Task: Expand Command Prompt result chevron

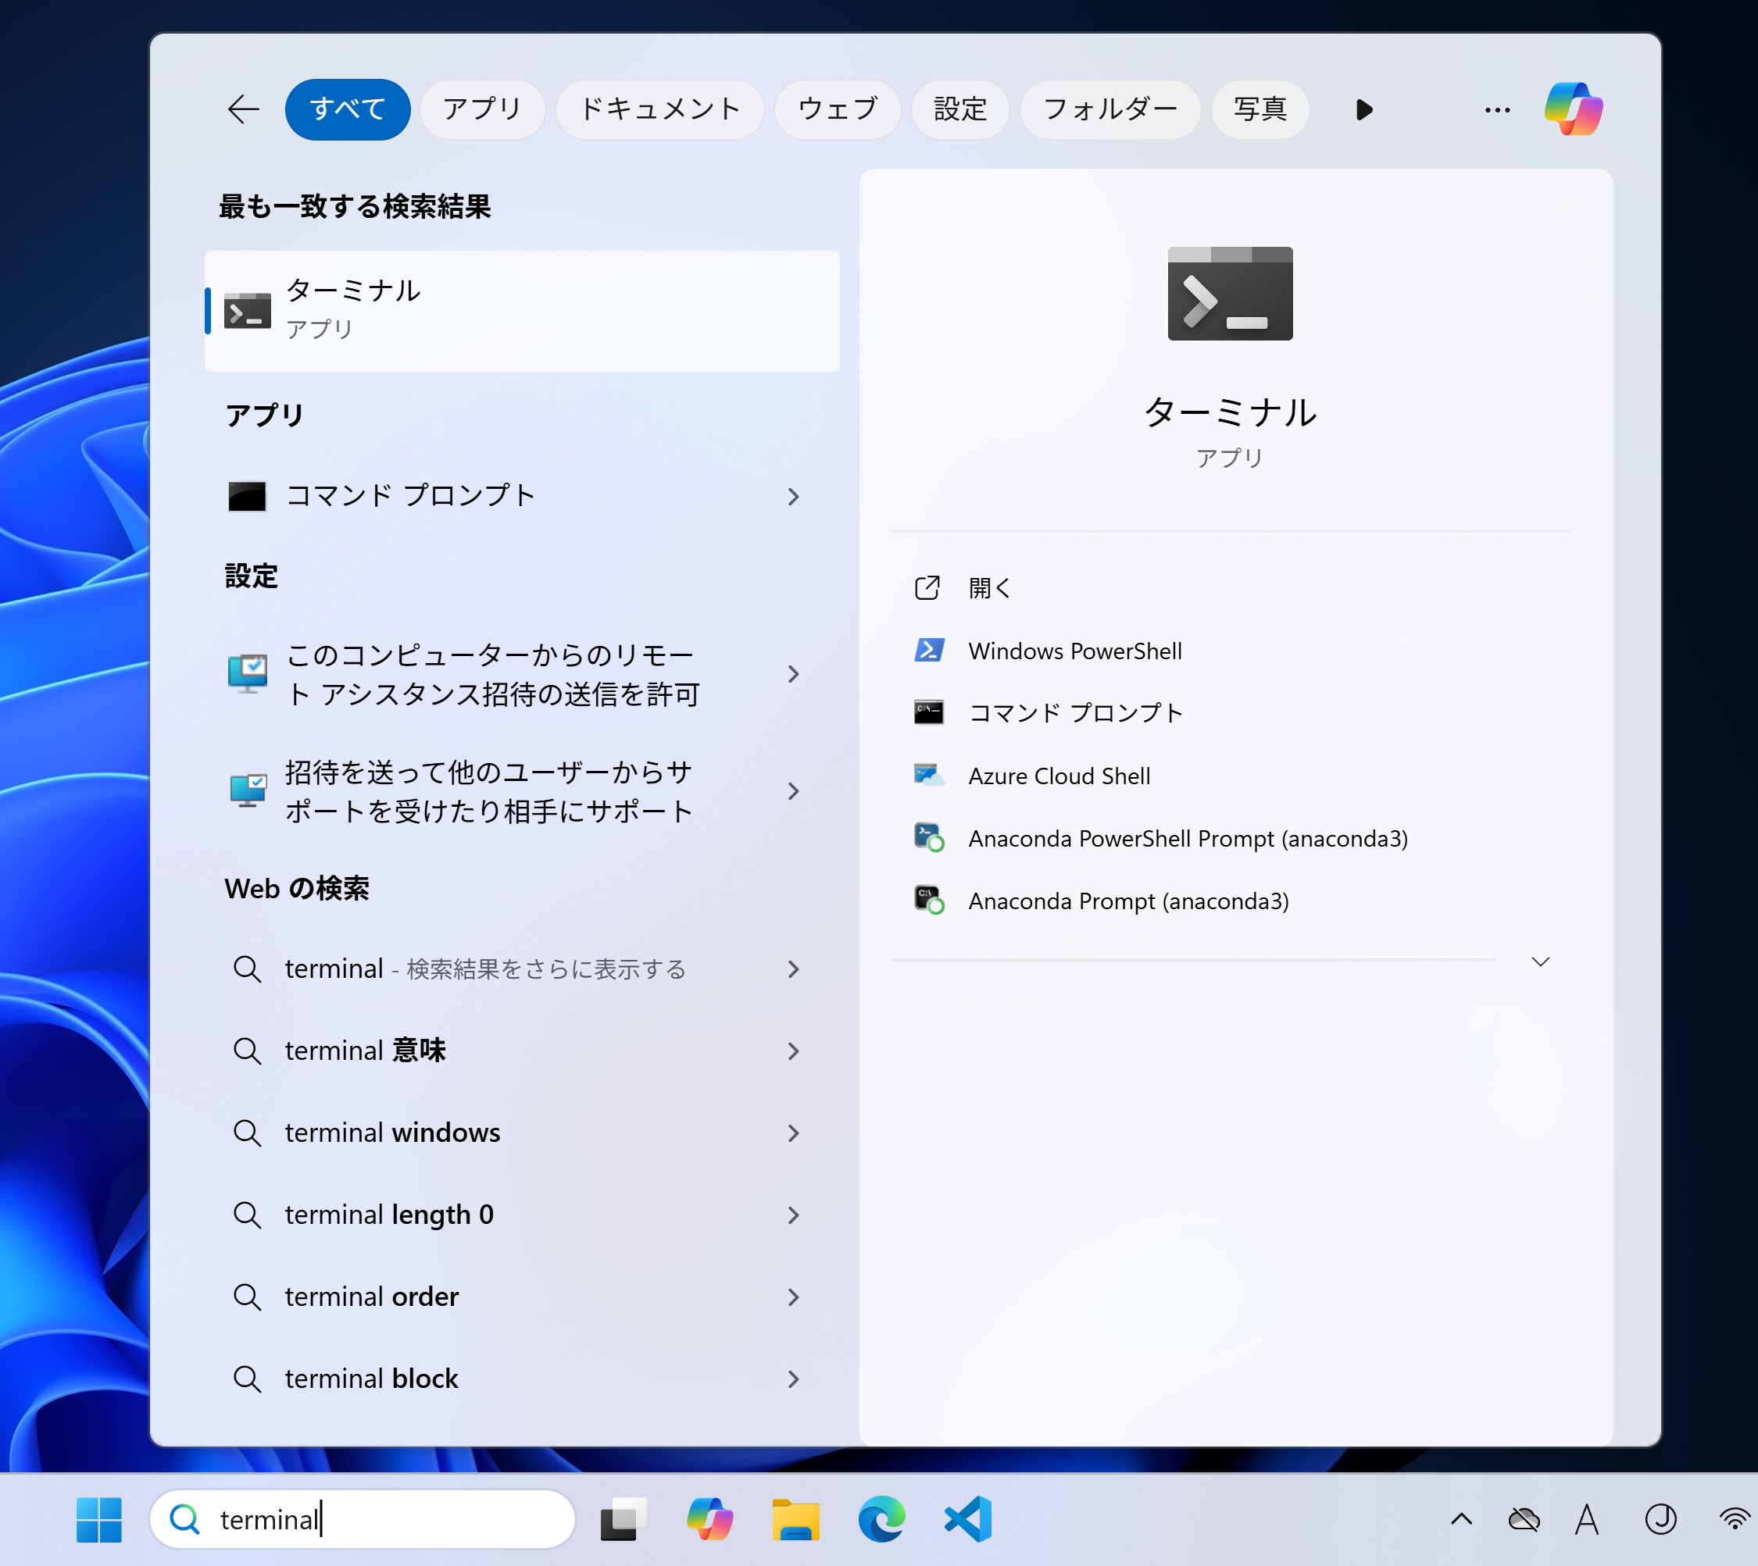Action: click(x=793, y=497)
